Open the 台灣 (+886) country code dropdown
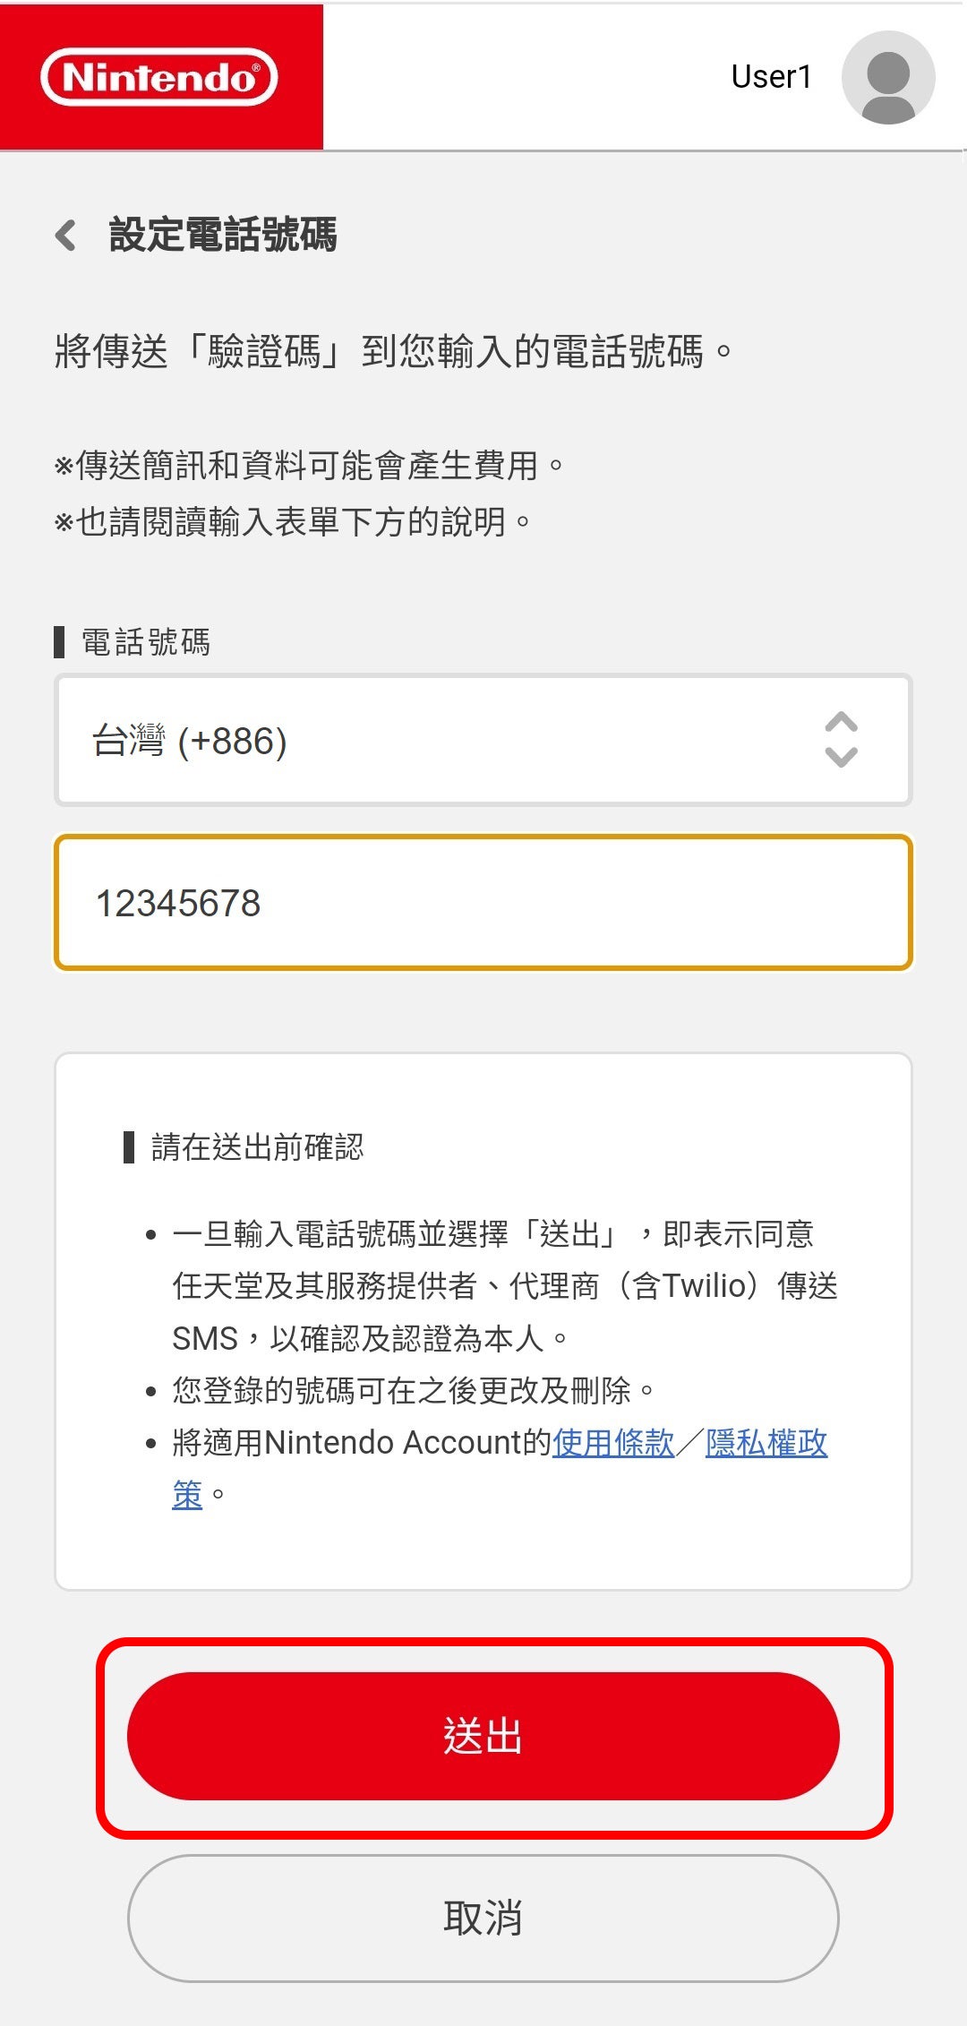The height and width of the screenshot is (2026, 967). (483, 740)
